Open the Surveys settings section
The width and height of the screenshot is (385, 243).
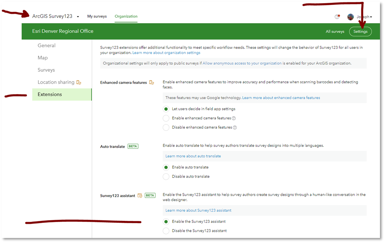(x=46, y=70)
